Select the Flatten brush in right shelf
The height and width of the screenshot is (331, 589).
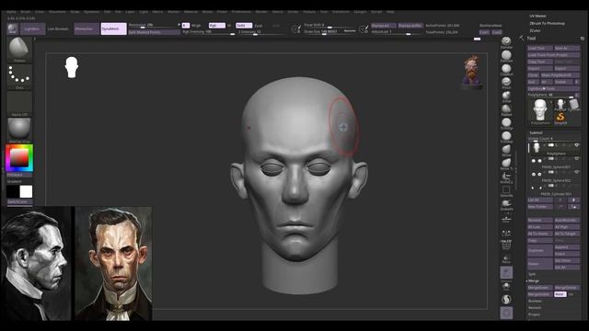click(506, 109)
